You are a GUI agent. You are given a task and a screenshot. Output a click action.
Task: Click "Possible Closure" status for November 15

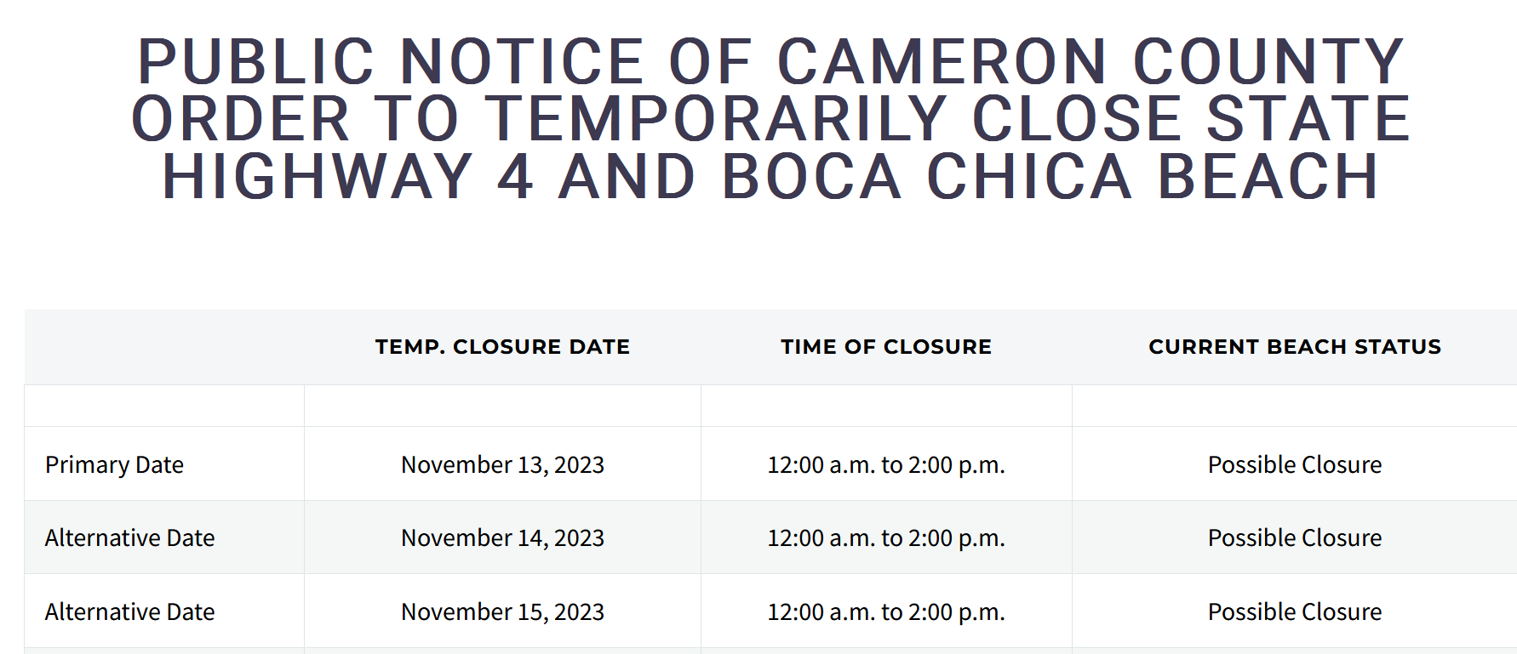click(1294, 612)
